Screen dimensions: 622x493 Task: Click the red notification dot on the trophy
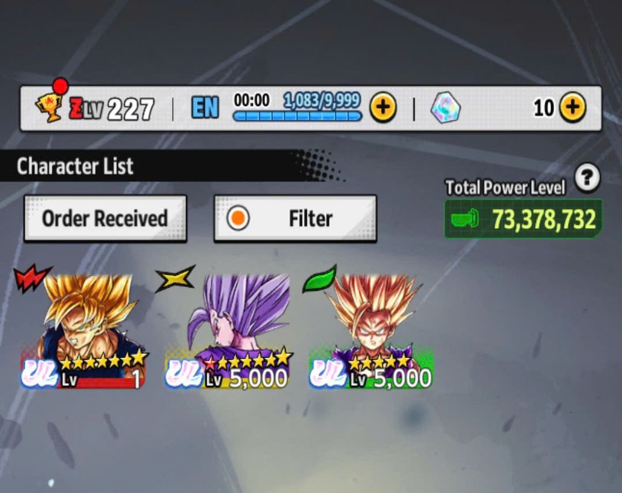click(61, 86)
